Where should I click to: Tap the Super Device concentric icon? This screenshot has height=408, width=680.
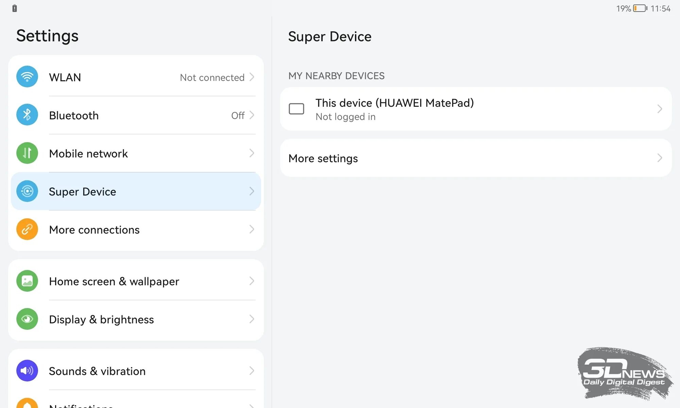(27, 191)
